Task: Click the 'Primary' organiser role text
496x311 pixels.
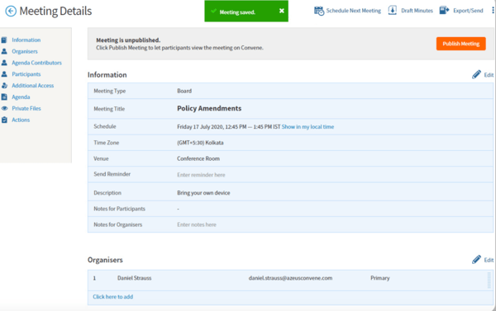Action: tap(380, 278)
